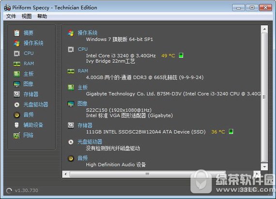Image resolution: width=276 pixels, height=199 pixels.
Task: Click the 111GB INTEL SSDSC2BW120A4 text
Action: [146, 132]
